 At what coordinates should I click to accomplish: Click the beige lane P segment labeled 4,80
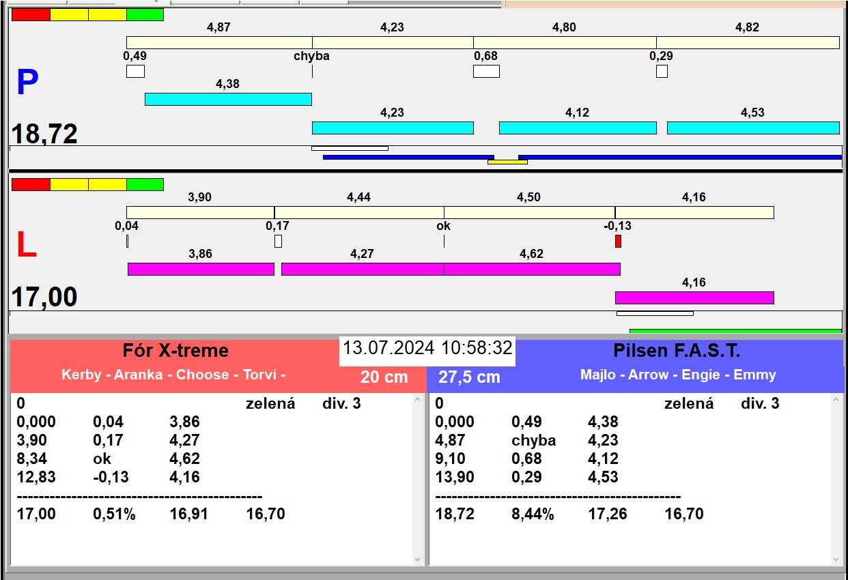pos(565,42)
